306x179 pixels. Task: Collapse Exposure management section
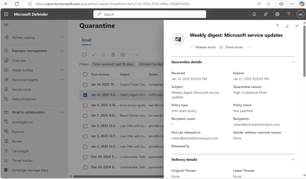(x=62, y=51)
